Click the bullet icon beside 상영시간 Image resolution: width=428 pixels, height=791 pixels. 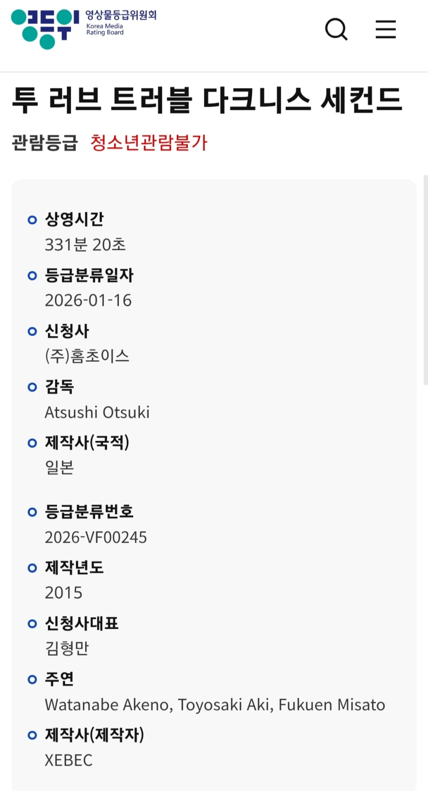(32, 220)
